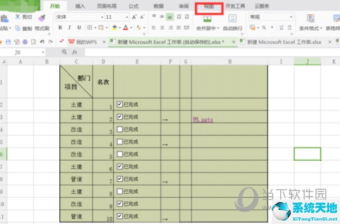Select the column J header
Screen dimensions: 340x224
[x=308, y=62]
